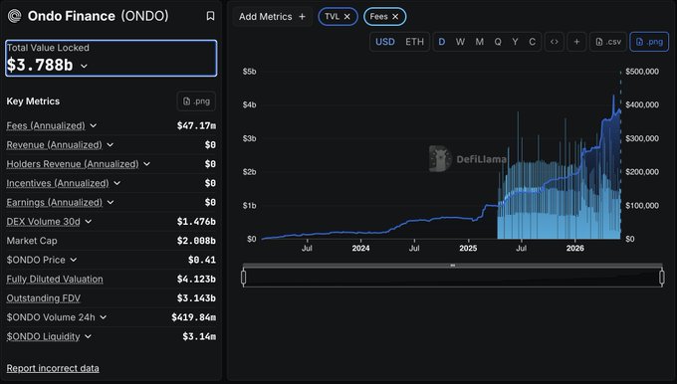Click the $3.143b Outstanding FDV value
Viewport: 677px width, 384px height.
click(x=196, y=298)
